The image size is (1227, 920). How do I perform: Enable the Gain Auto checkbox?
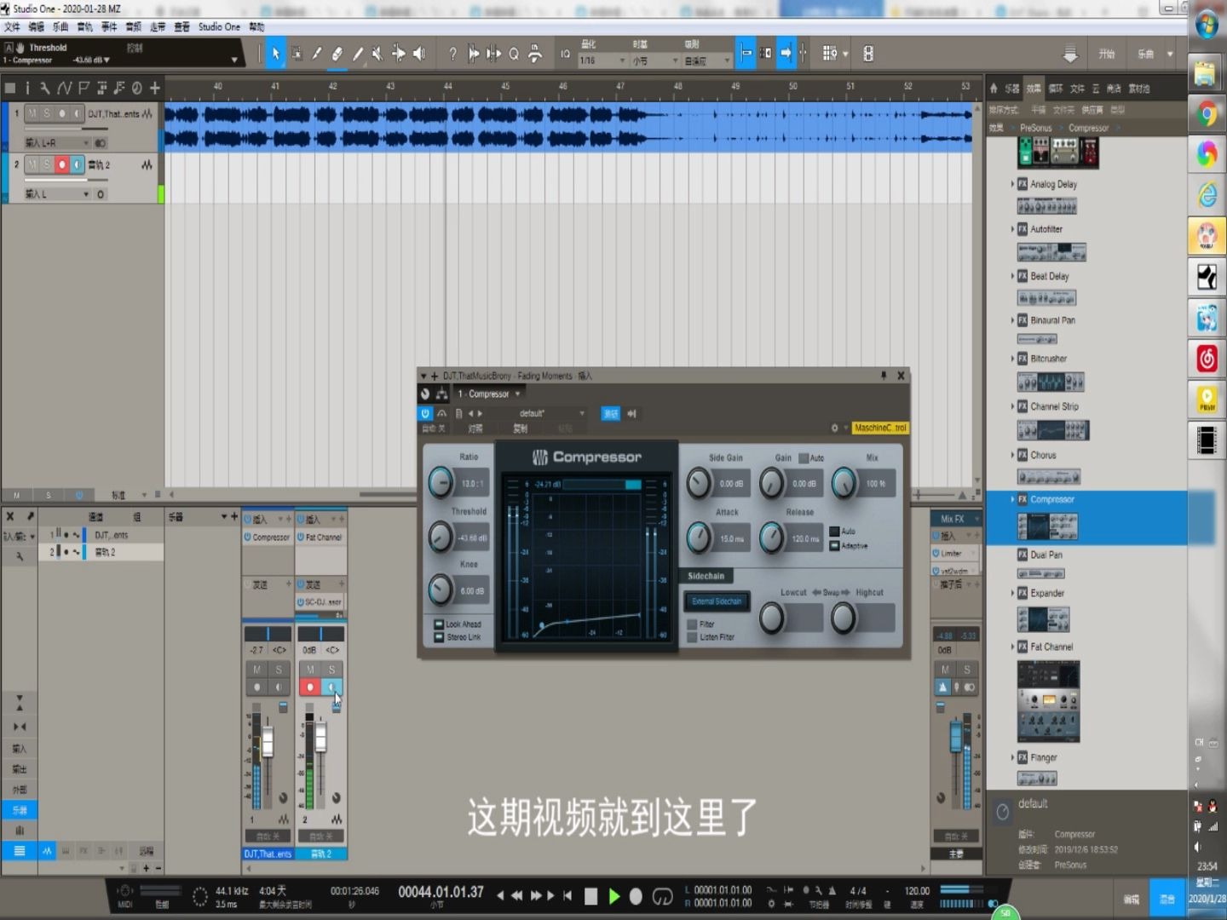pyautogui.click(x=804, y=458)
